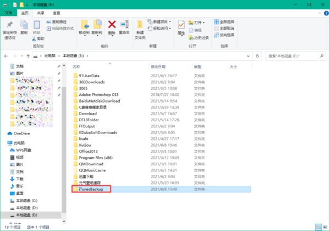Click the Forward navigation arrow
The width and height of the screenshot is (330, 231).
pos(15,56)
